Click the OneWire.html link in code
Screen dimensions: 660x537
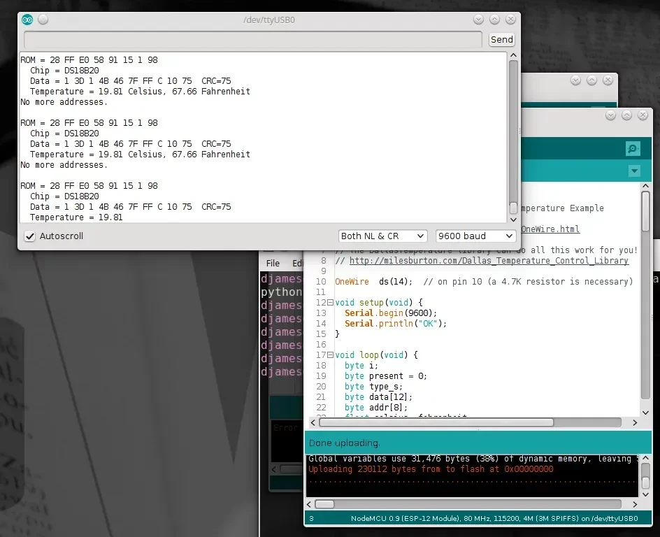coord(550,229)
